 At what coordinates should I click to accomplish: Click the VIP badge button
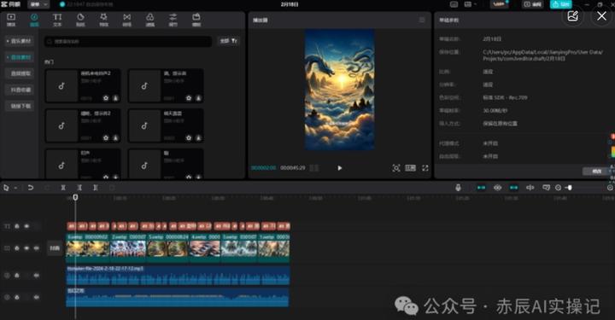click(x=499, y=4)
